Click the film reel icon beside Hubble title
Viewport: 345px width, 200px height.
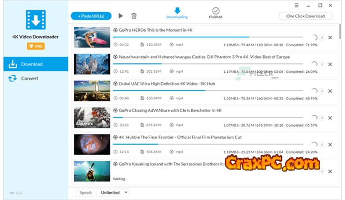[x=115, y=137]
